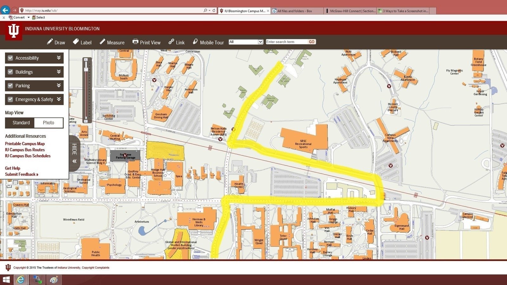This screenshot has height=285, width=507.
Task: Expand the Parking layer options
Action: pyautogui.click(x=59, y=85)
